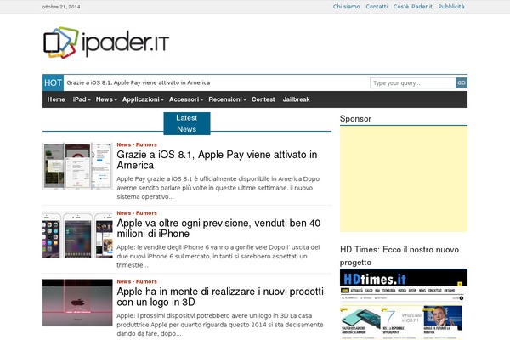510x340 pixels.
Task: Click News - Rumors tag above Apple Pay article
Action: click(x=137, y=144)
